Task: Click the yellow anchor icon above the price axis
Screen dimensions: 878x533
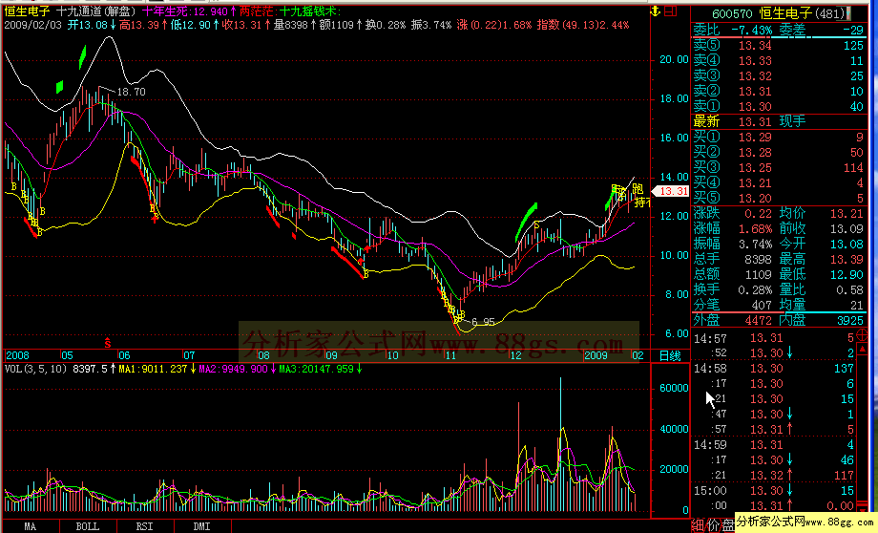Action: [x=655, y=11]
